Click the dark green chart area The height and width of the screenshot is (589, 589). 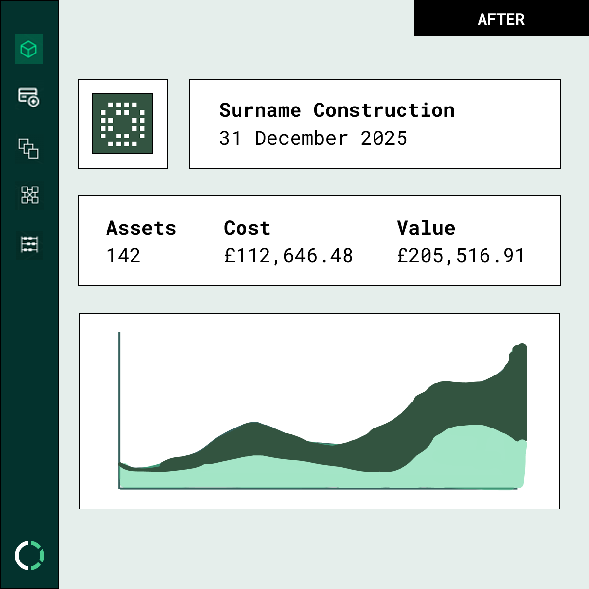pos(471,402)
